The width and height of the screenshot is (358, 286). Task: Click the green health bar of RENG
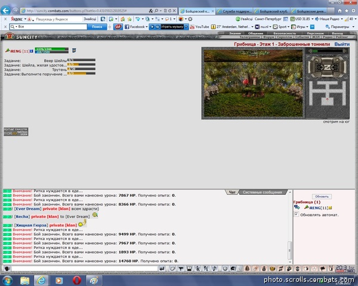coord(51,49)
